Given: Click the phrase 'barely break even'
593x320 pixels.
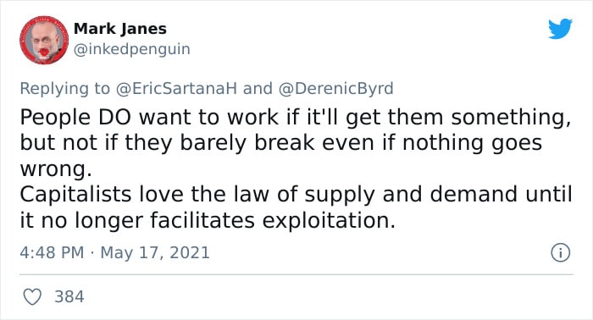Looking at the screenshot, I should [277, 143].
